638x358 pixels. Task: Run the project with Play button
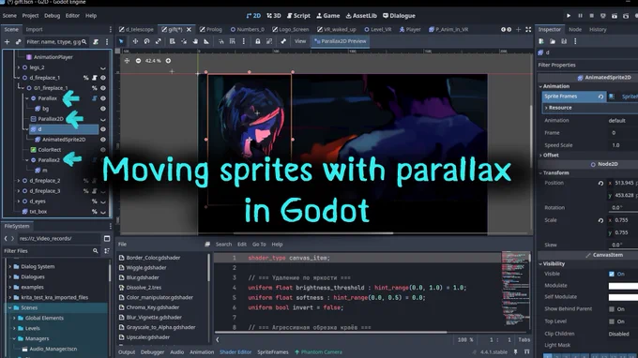click(x=569, y=15)
